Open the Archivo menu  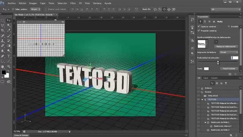click(x=12, y=3)
